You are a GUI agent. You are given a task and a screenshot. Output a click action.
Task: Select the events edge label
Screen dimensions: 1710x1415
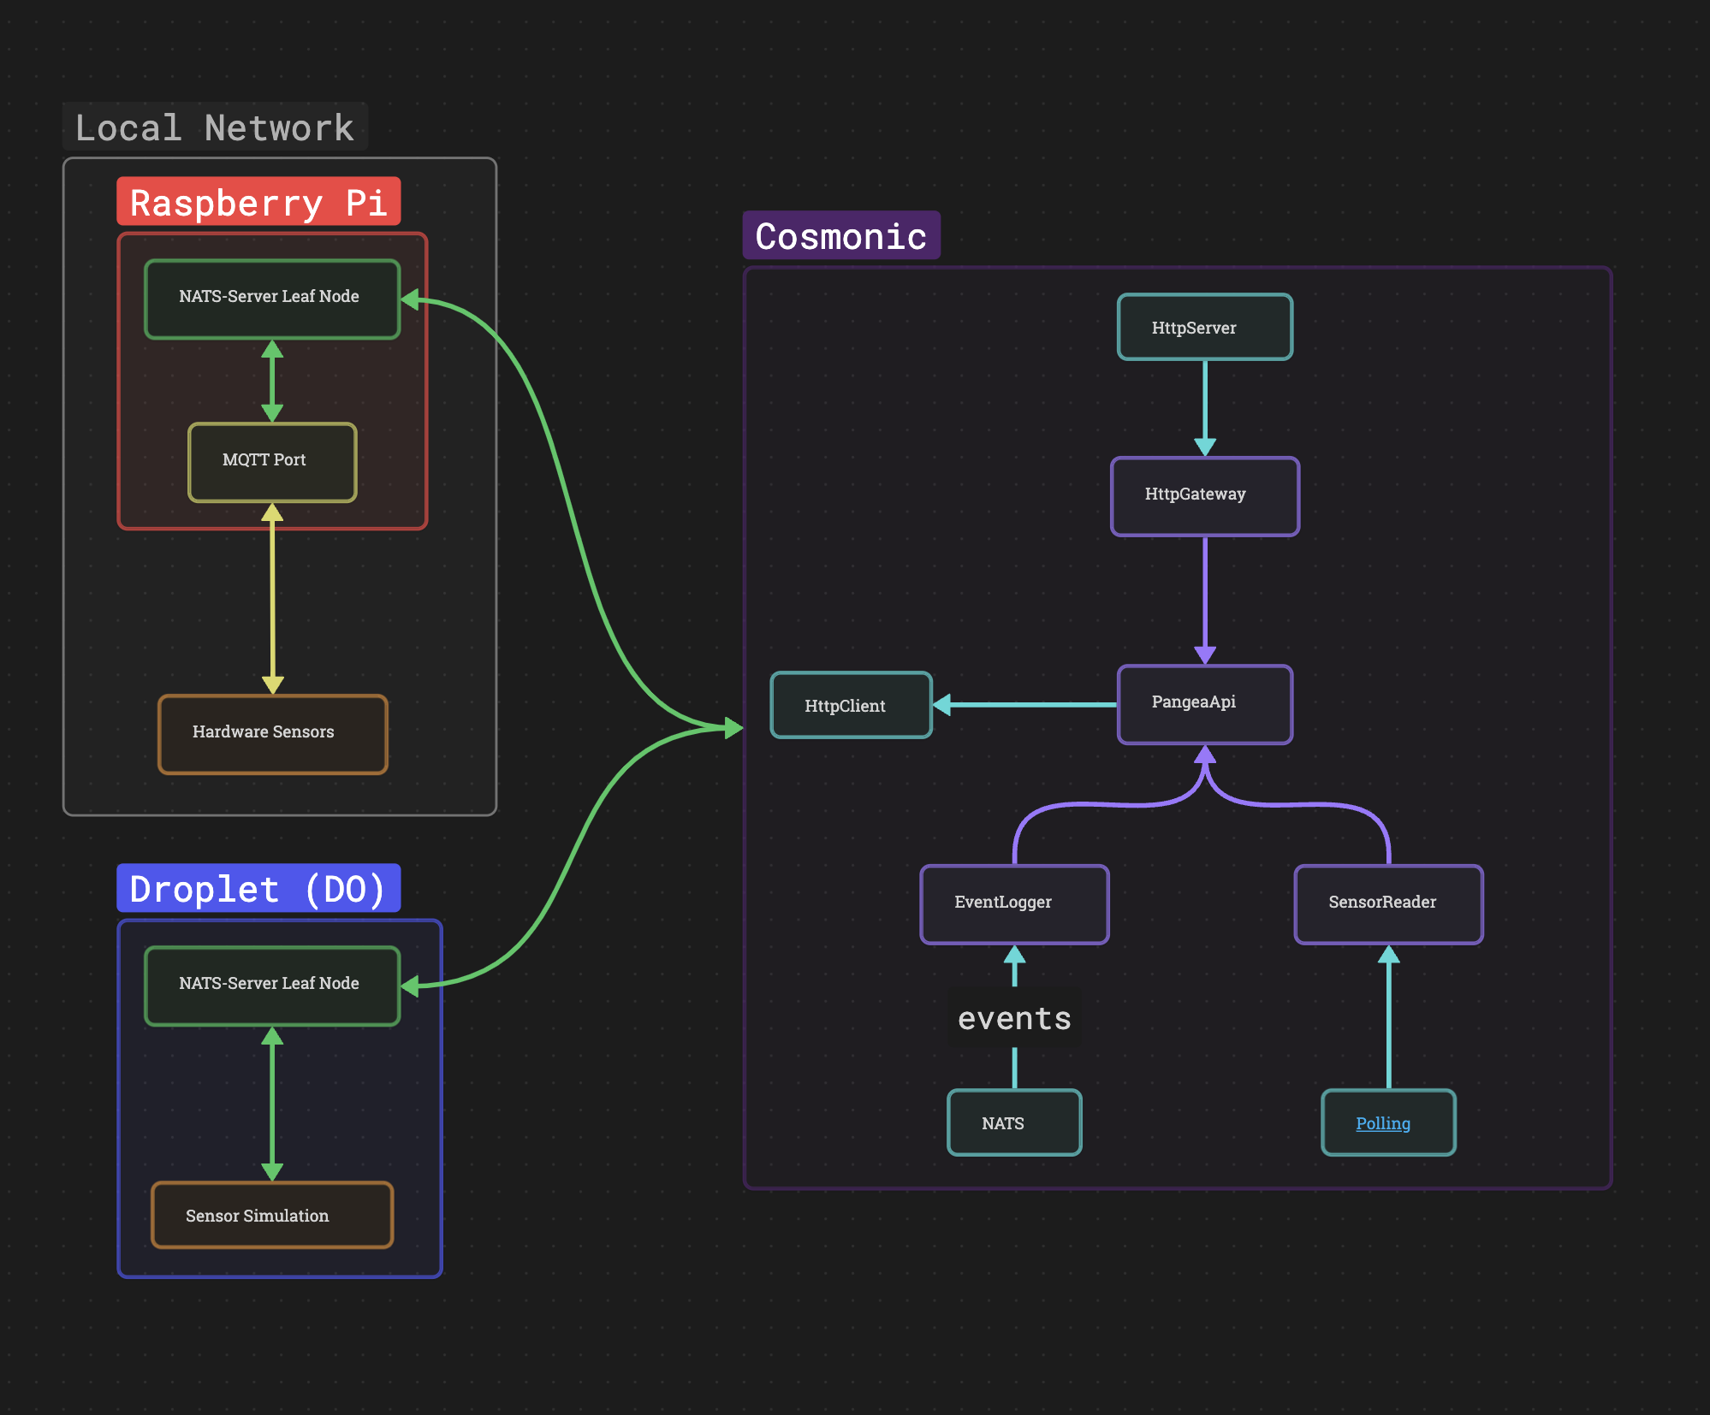[x=1014, y=1018]
